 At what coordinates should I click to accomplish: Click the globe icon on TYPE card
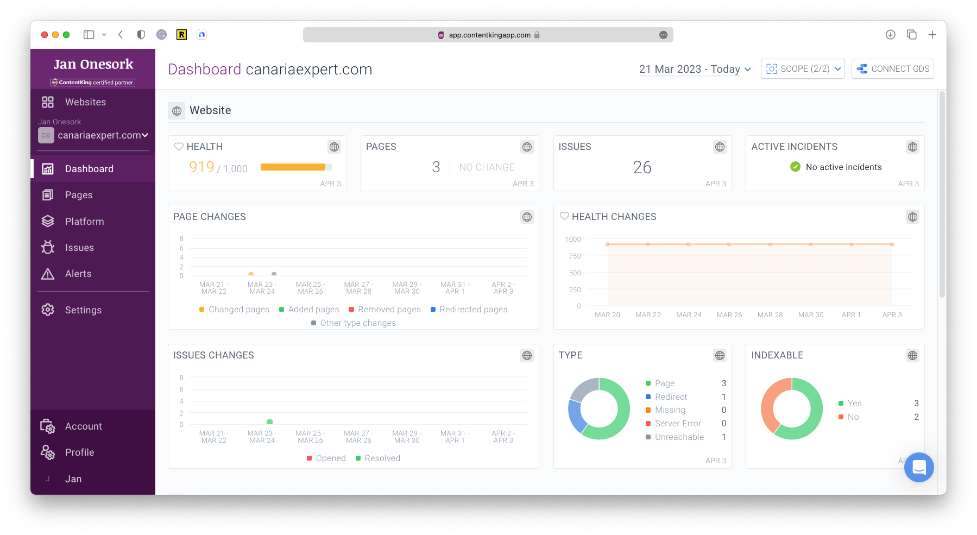click(x=720, y=355)
